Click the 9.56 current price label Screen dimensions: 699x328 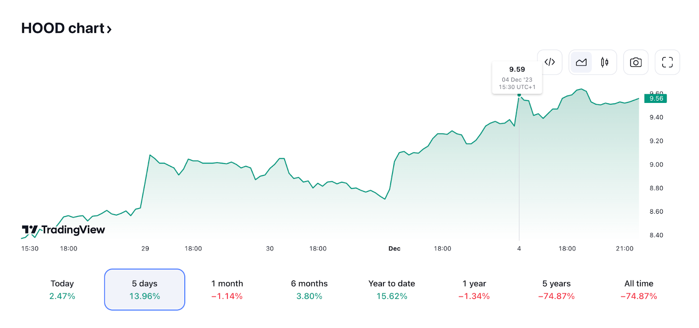pyautogui.click(x=656, y=99)
